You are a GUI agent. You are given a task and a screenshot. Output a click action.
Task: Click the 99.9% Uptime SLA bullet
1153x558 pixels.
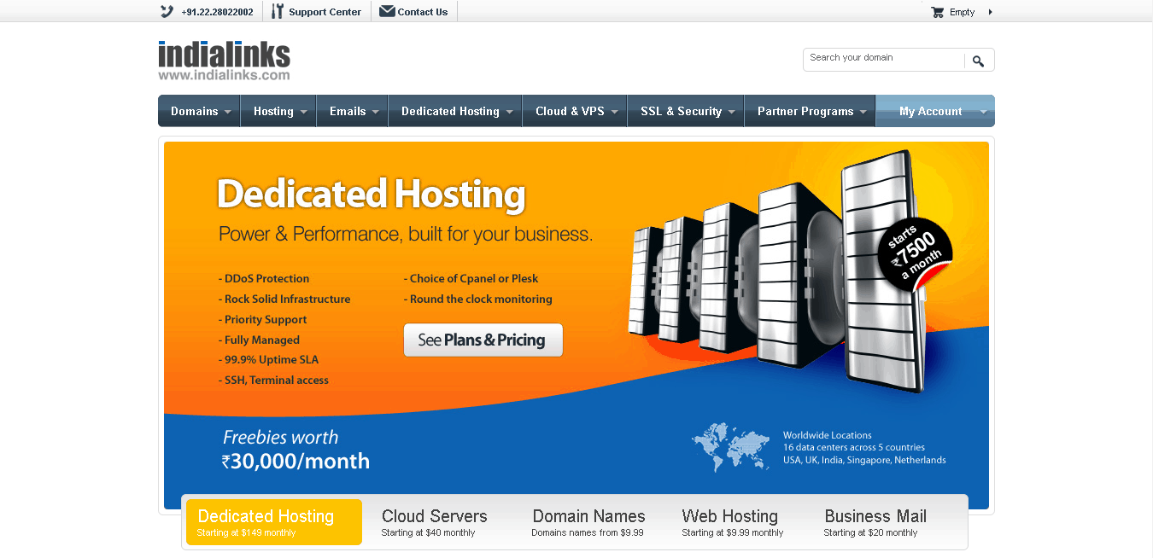click(x=268, y=359)
